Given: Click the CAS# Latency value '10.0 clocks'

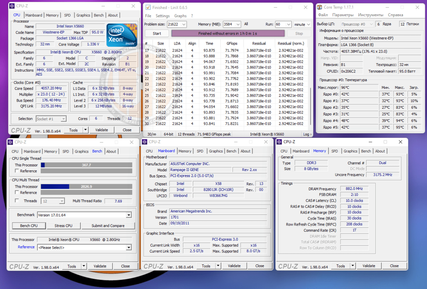Looking at the screenshot, I should click(354, 201).
